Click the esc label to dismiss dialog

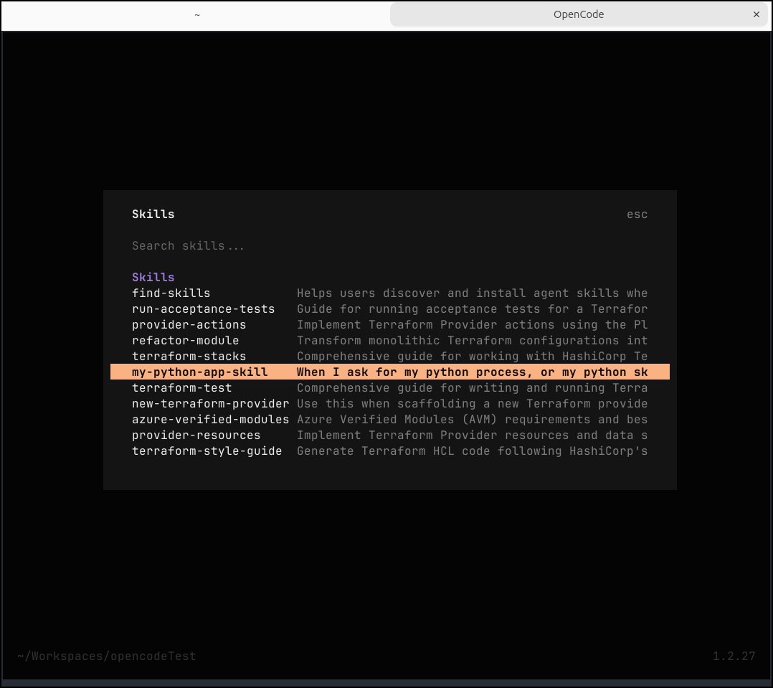pos(637,214)
